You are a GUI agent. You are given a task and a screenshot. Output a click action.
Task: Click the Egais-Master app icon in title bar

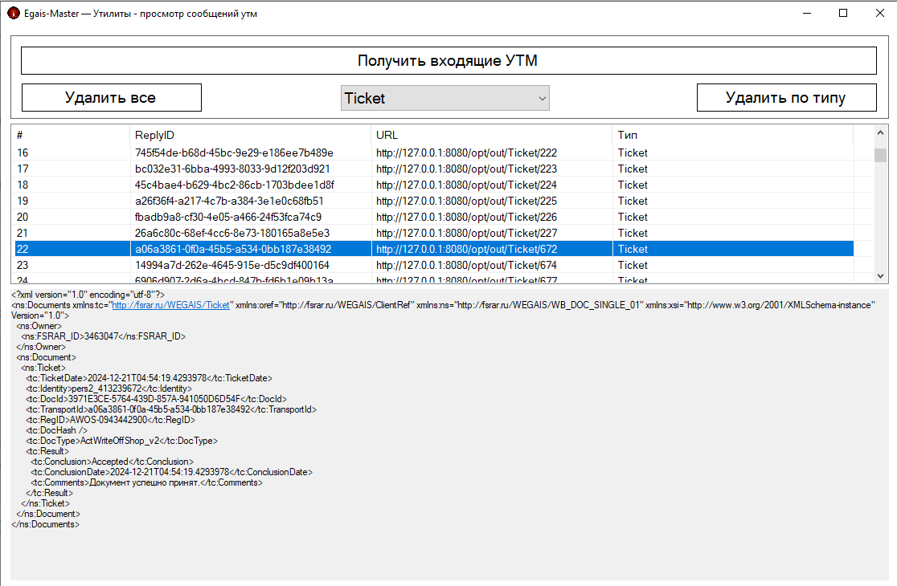[13, 14]
